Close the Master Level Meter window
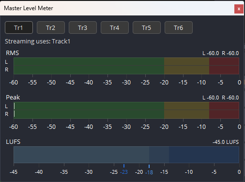Image resolution: width=245 pixels, height=182 pixels. pyautogui.click(x=239, y=9)
